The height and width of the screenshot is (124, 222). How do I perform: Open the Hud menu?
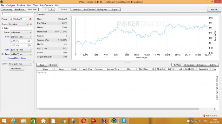click(x=29, y=5)
